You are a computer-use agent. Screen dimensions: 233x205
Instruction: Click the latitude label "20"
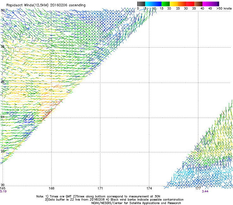point(3,185)
